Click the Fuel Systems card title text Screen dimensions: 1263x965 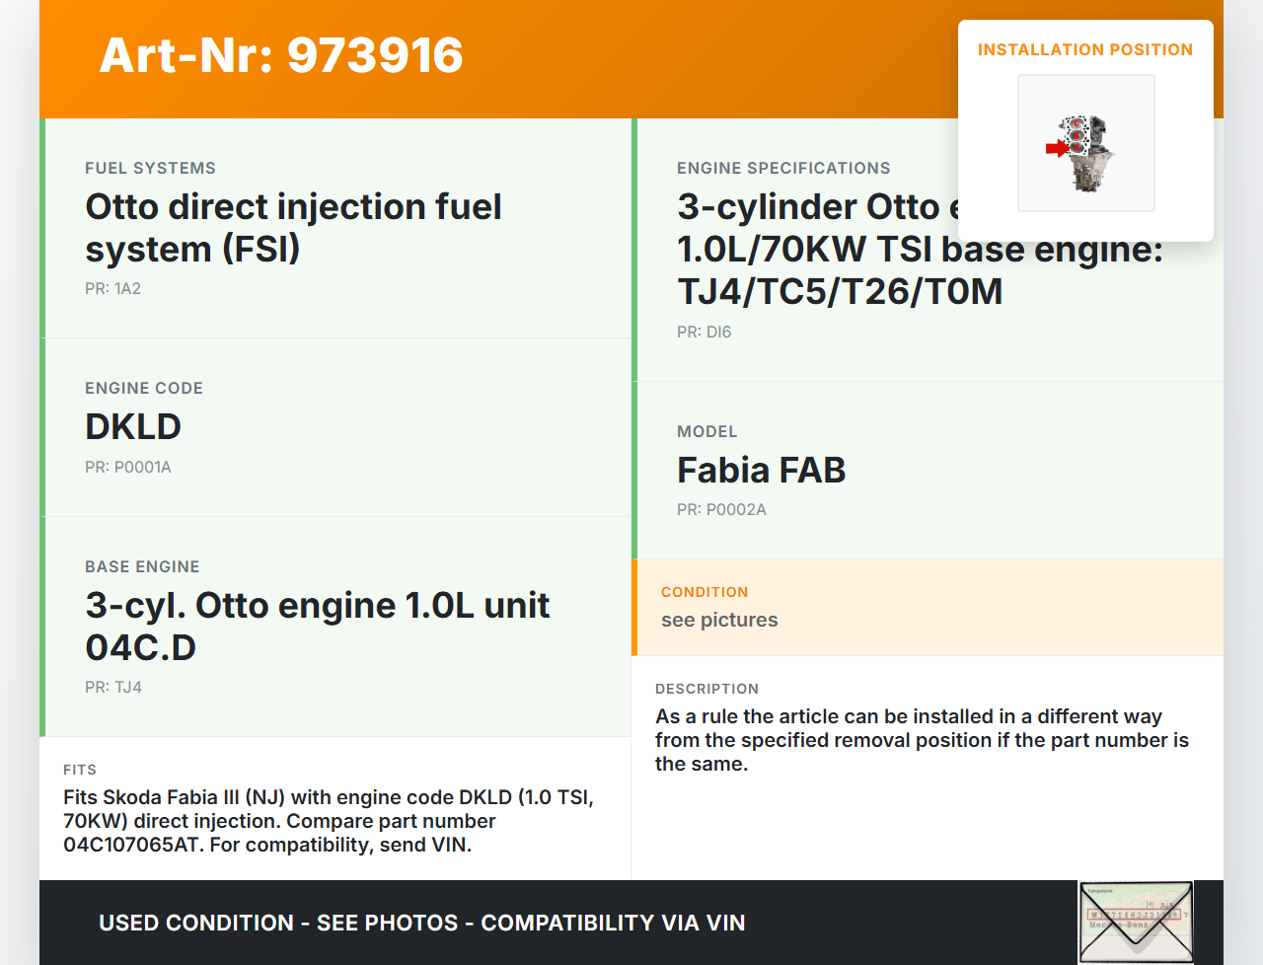click(293, 227)
